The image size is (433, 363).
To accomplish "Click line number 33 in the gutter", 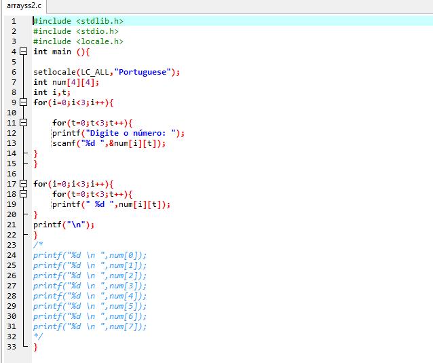I will tap(12, 347).
